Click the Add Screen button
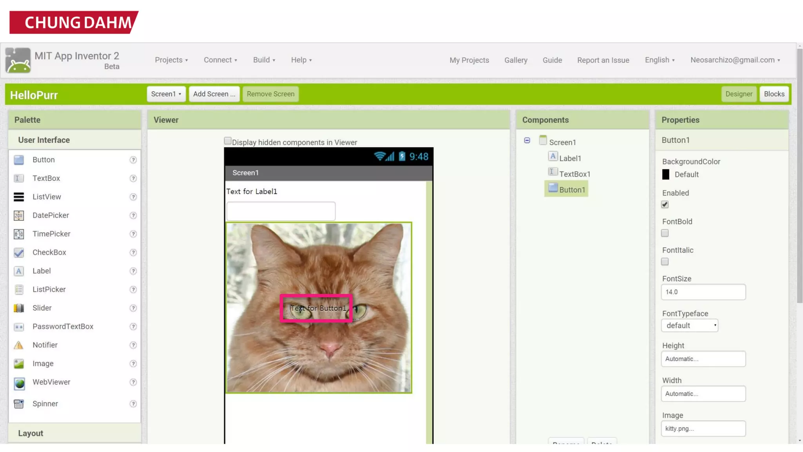 point(214,94)
